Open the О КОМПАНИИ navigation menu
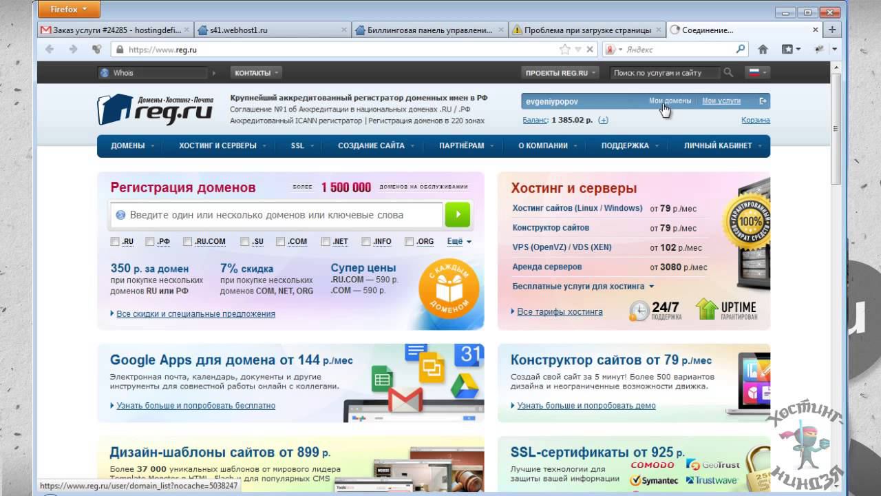This screenshot has width=881, height=496. pyautogui.click(x=547, y=145)
